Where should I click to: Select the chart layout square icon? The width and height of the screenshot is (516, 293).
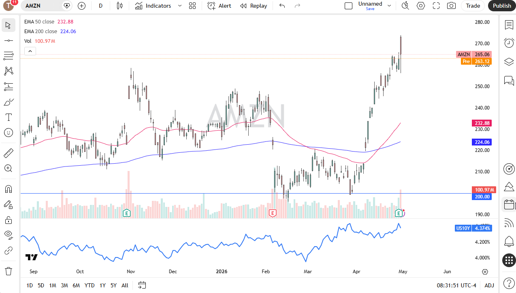(x=348, y=6)
